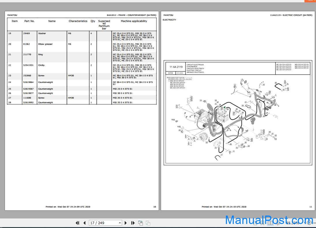Viewport: 316px width, 228px height.
Task: Select part number 52541931
Action: [28, 65]
